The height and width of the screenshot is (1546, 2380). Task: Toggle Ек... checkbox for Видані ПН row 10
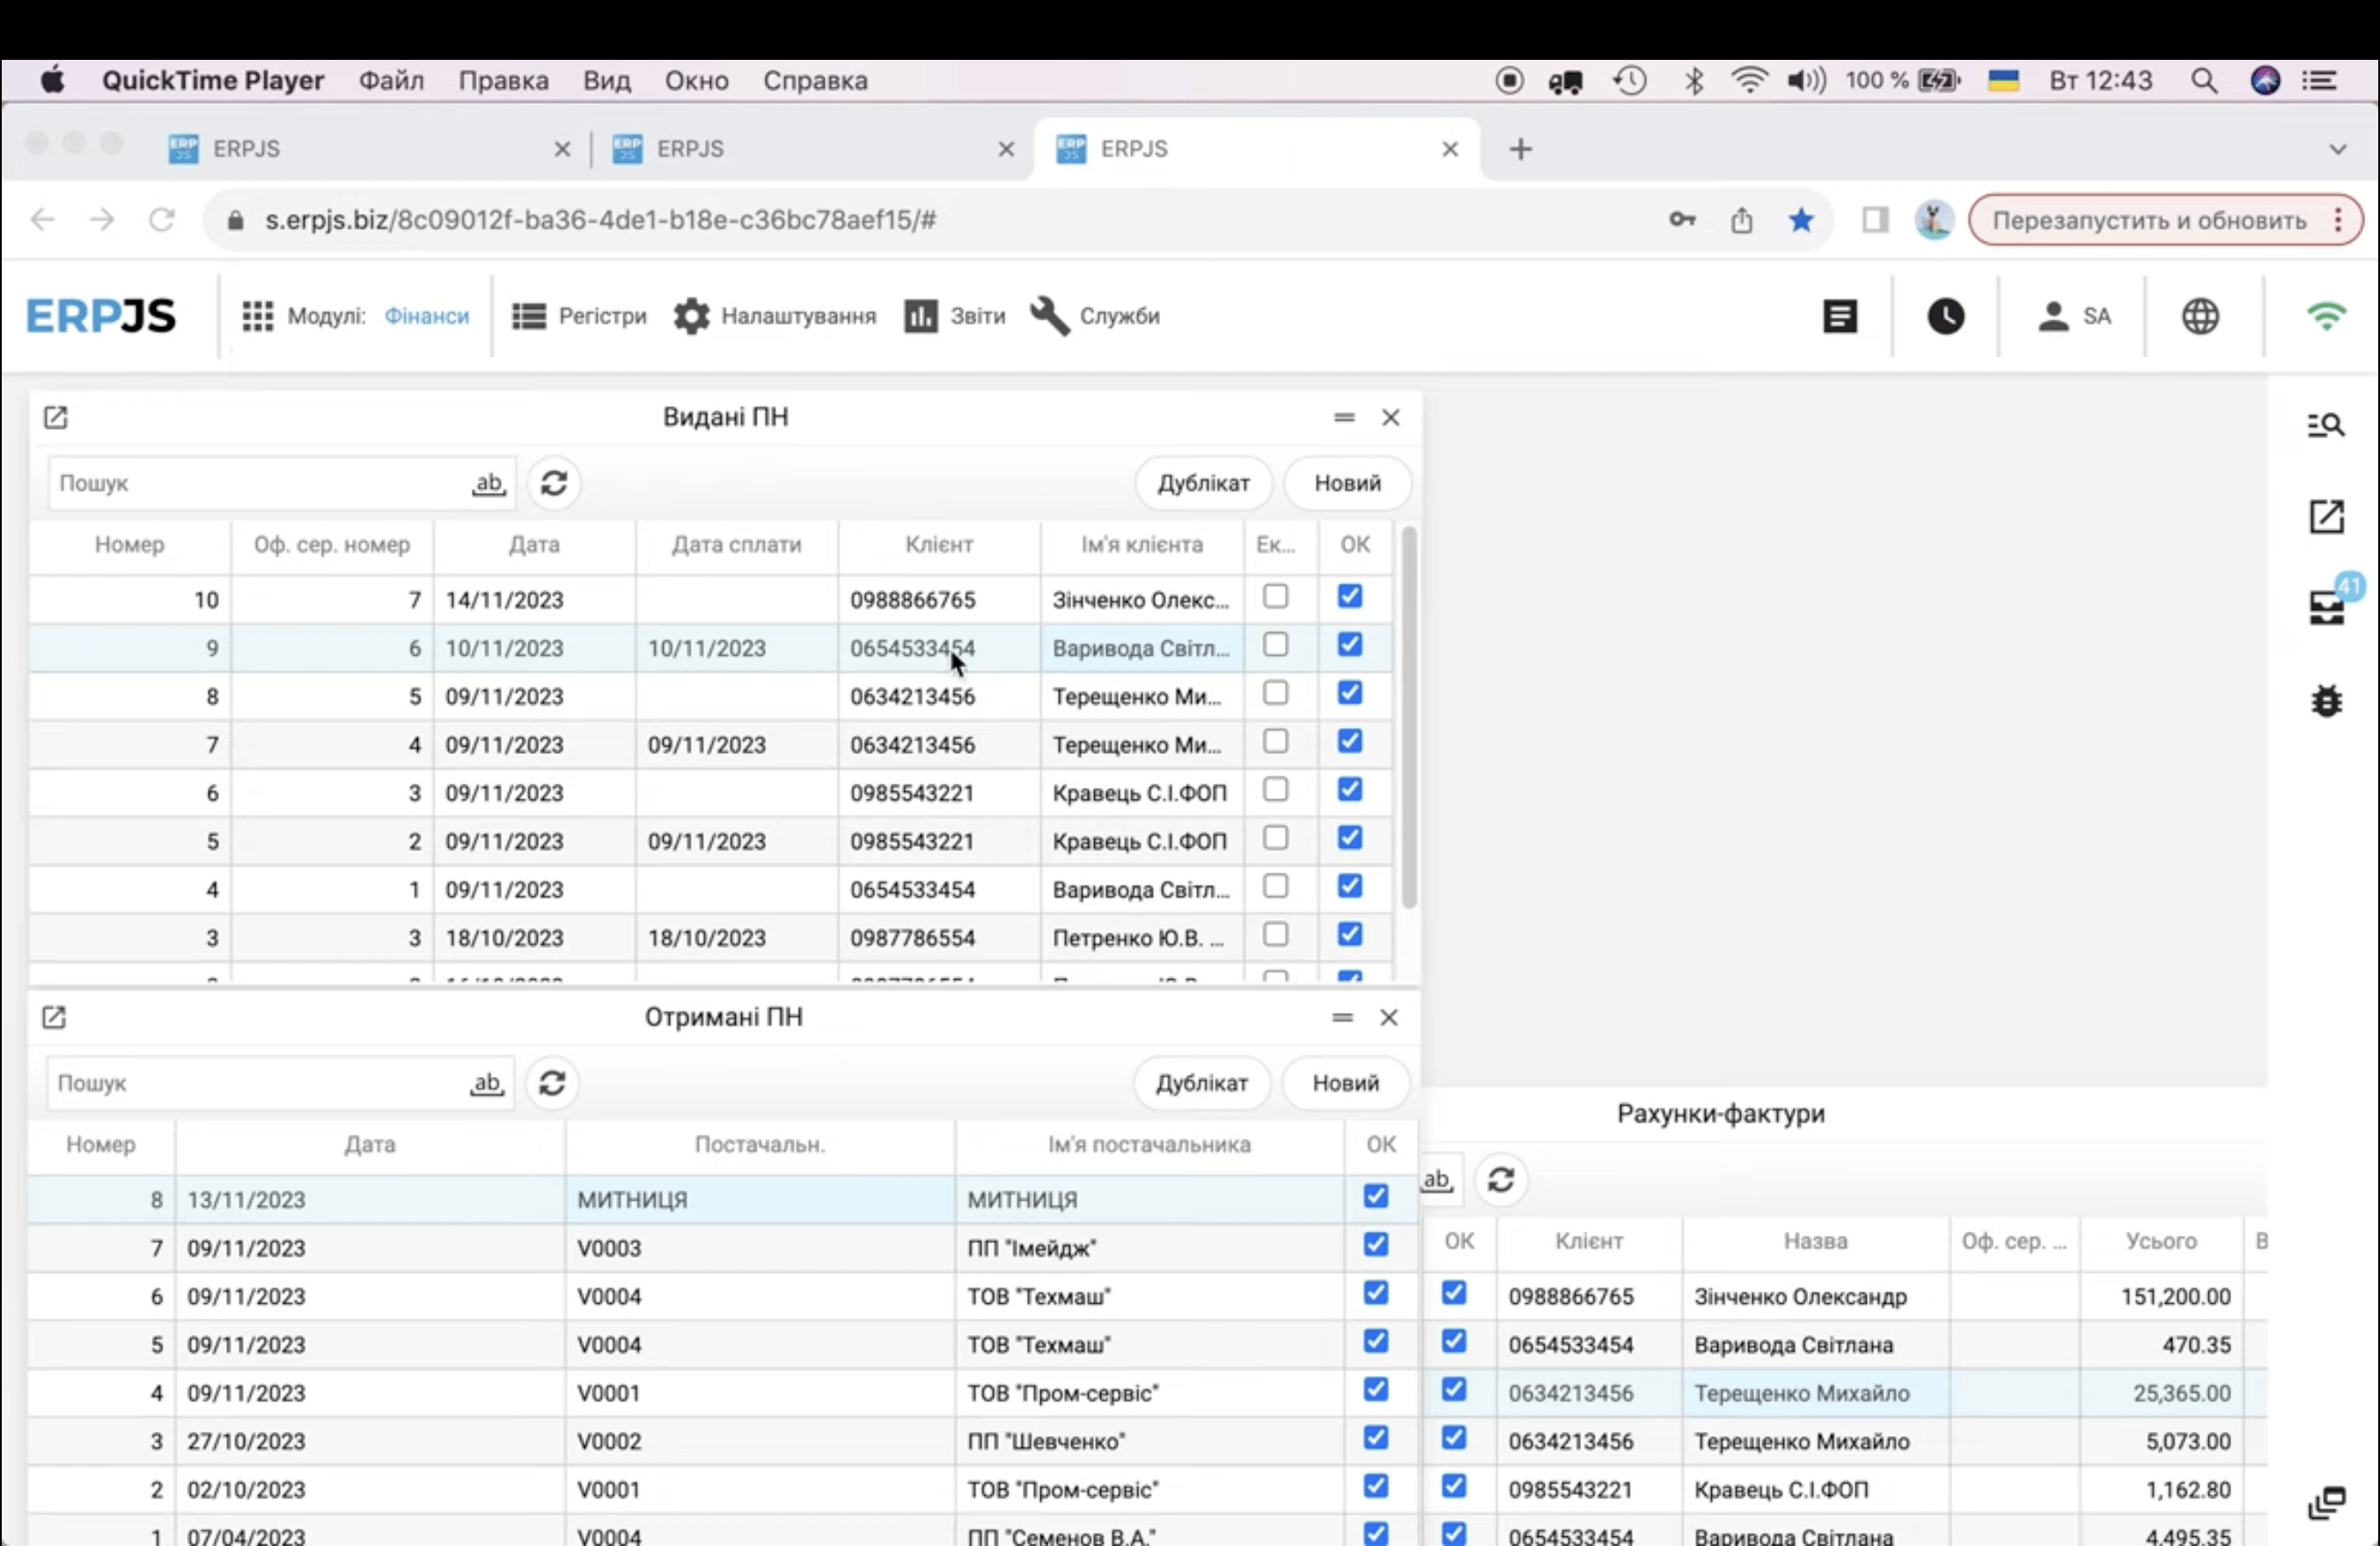1275,597
